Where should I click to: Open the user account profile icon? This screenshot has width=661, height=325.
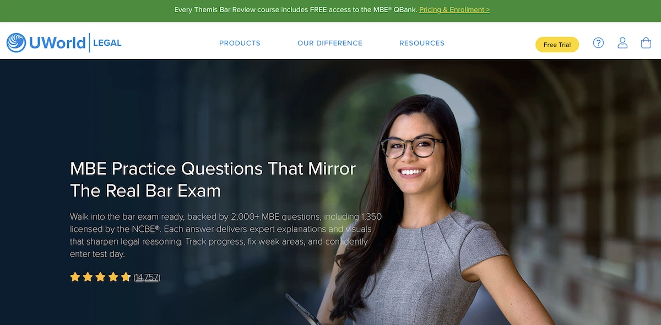tap(622, 43)
